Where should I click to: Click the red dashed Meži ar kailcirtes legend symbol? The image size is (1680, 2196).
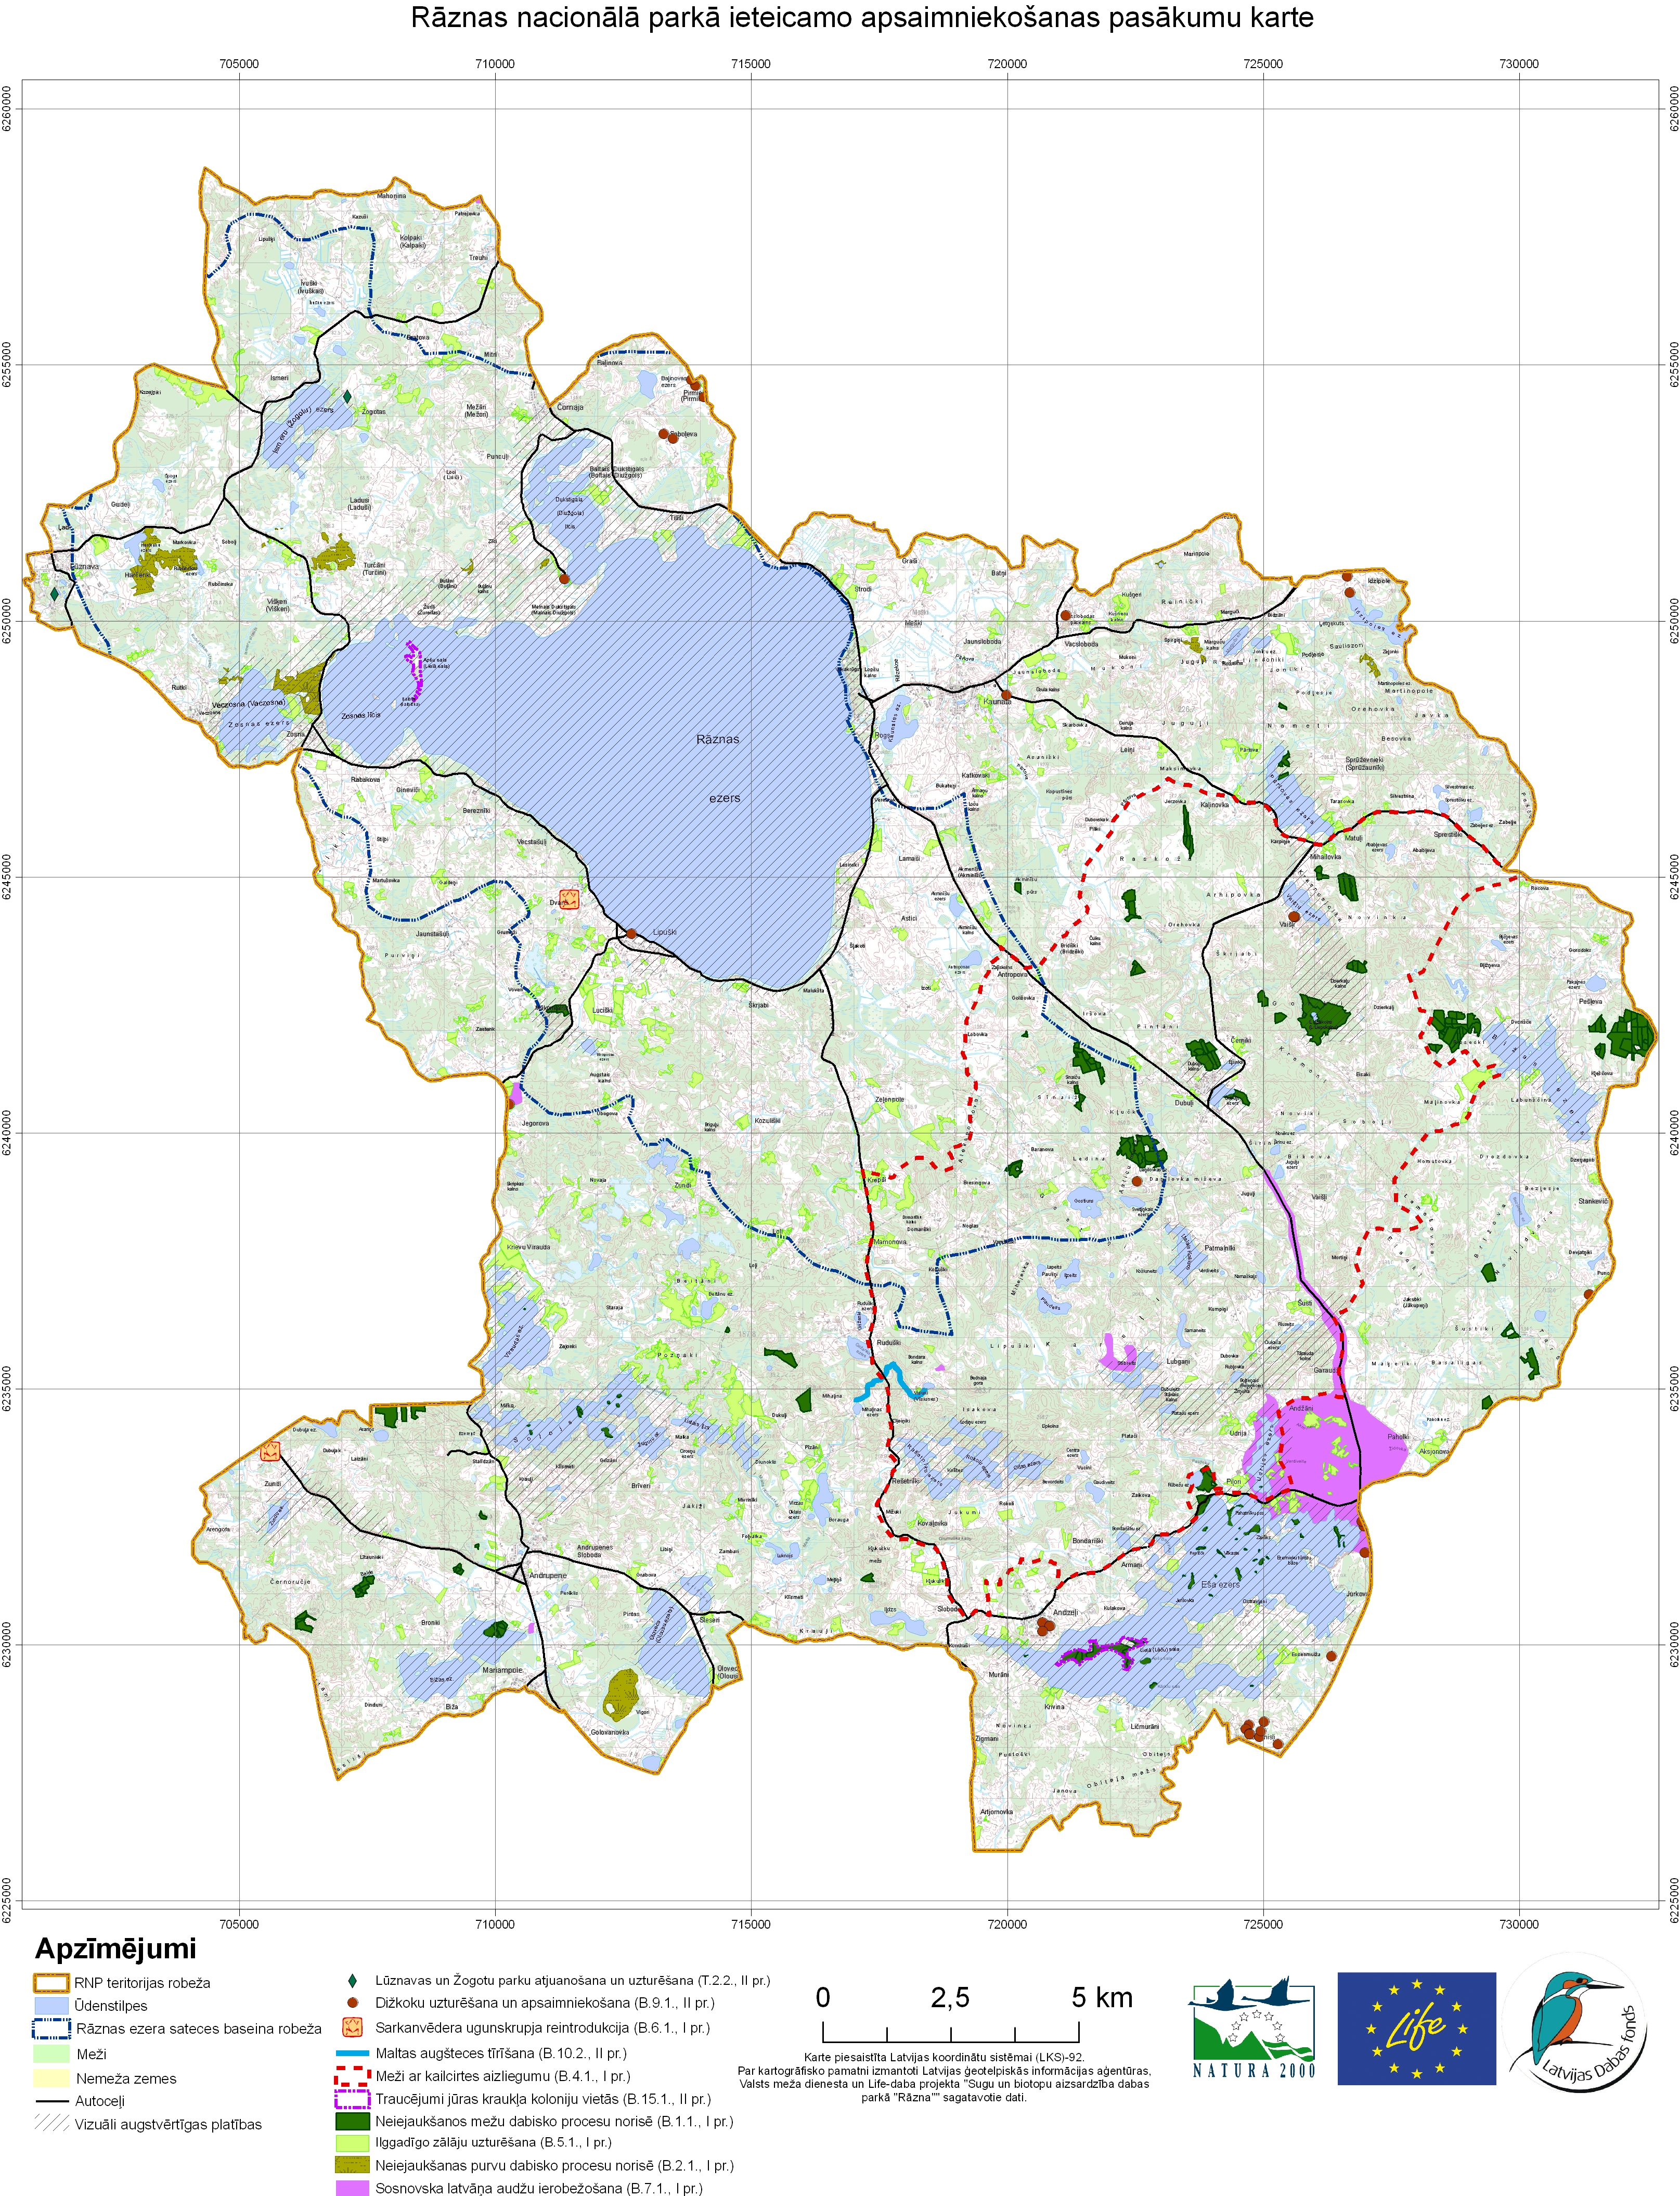352,2075
